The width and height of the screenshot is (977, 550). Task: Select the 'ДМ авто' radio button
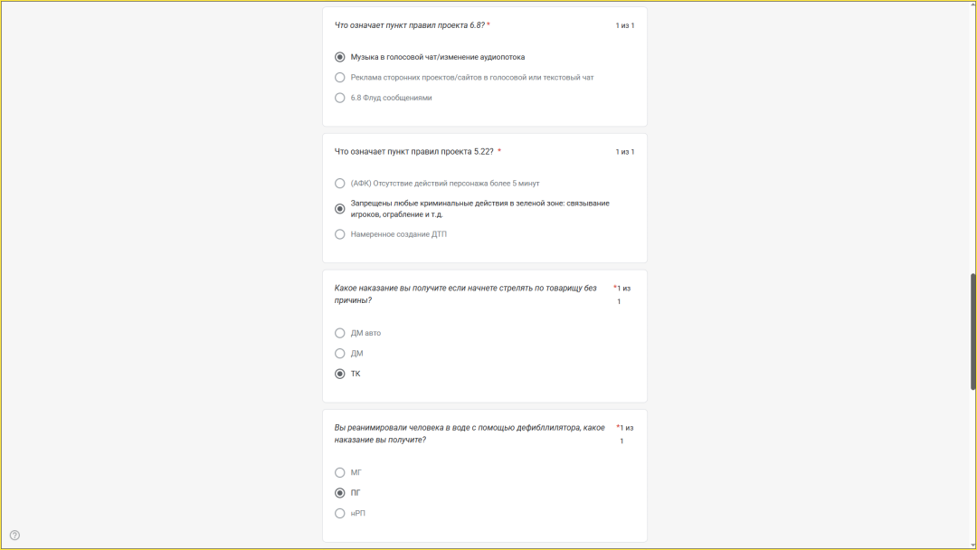[340, 333]
